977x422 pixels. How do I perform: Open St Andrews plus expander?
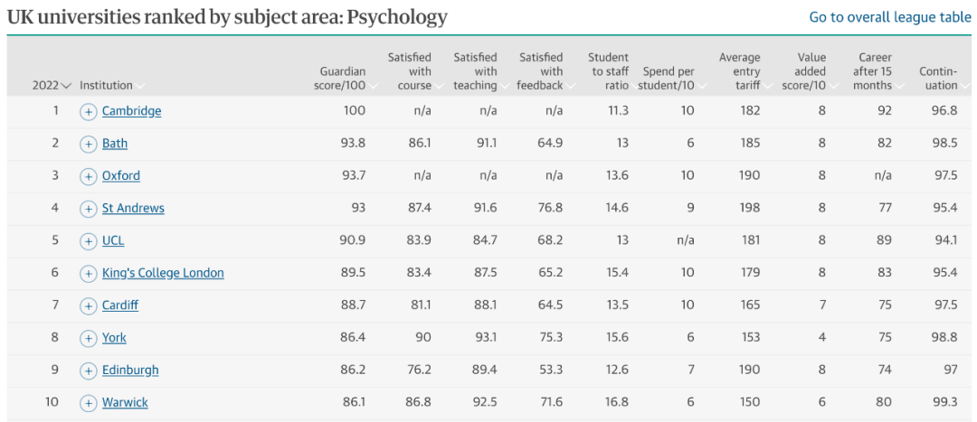[89, 209]
